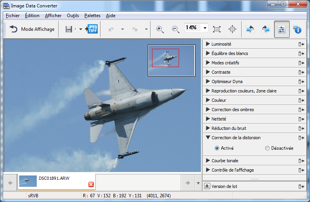Toggle the adjustment palettes icon
Viewport: 310px width, 202px height.
click(x=281, y=29)
